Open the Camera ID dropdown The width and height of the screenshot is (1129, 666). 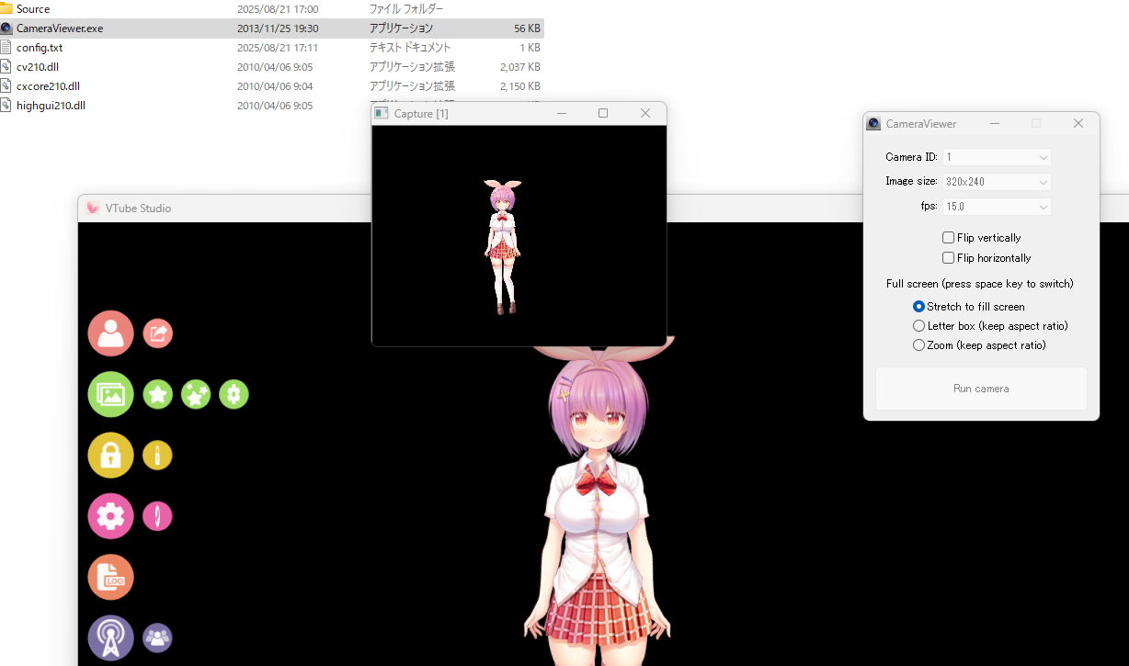point(996,156)
